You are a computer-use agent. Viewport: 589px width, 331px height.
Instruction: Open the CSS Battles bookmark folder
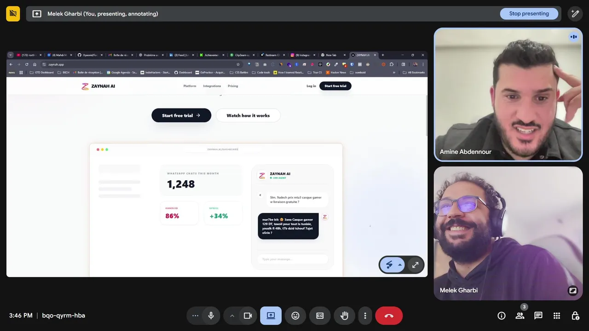tap(238, 73)
